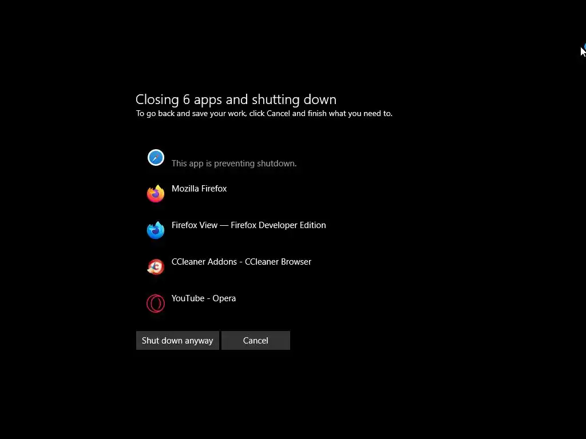Click the "To go back and save your work" instruction
This screenshot has height=439, width=586.
pos(264,114)
